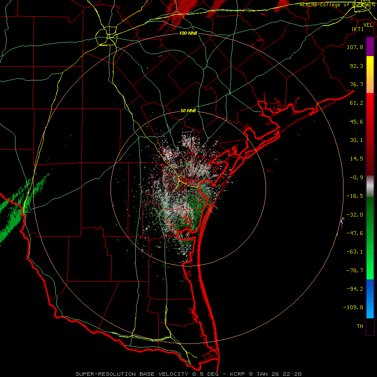Click the -16.5 velocity scale value
The width and height of the screenshot is (377, 377).
click(355, 196)
